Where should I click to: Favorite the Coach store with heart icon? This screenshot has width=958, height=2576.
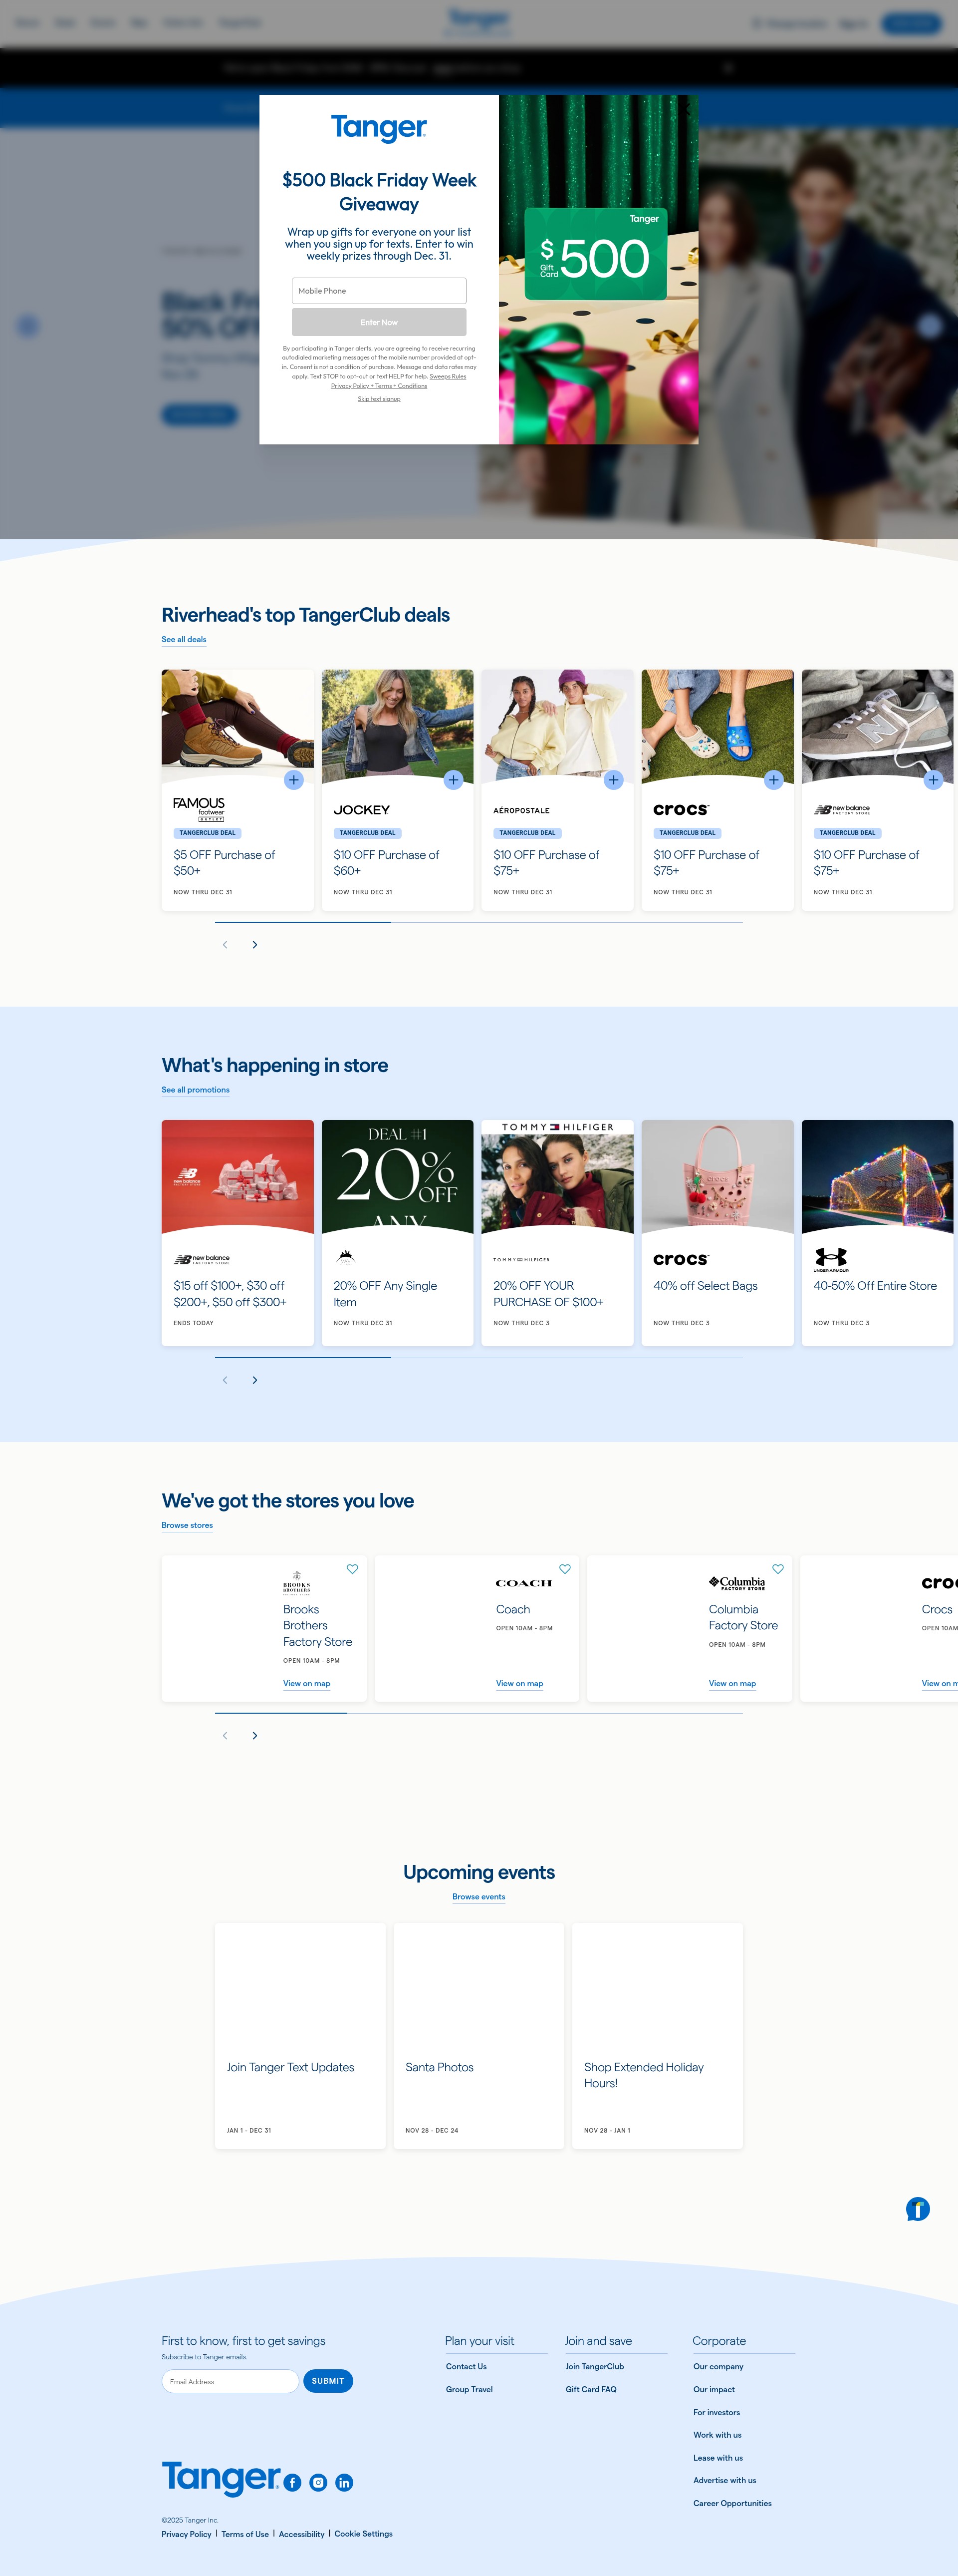tap(565, 1569)
